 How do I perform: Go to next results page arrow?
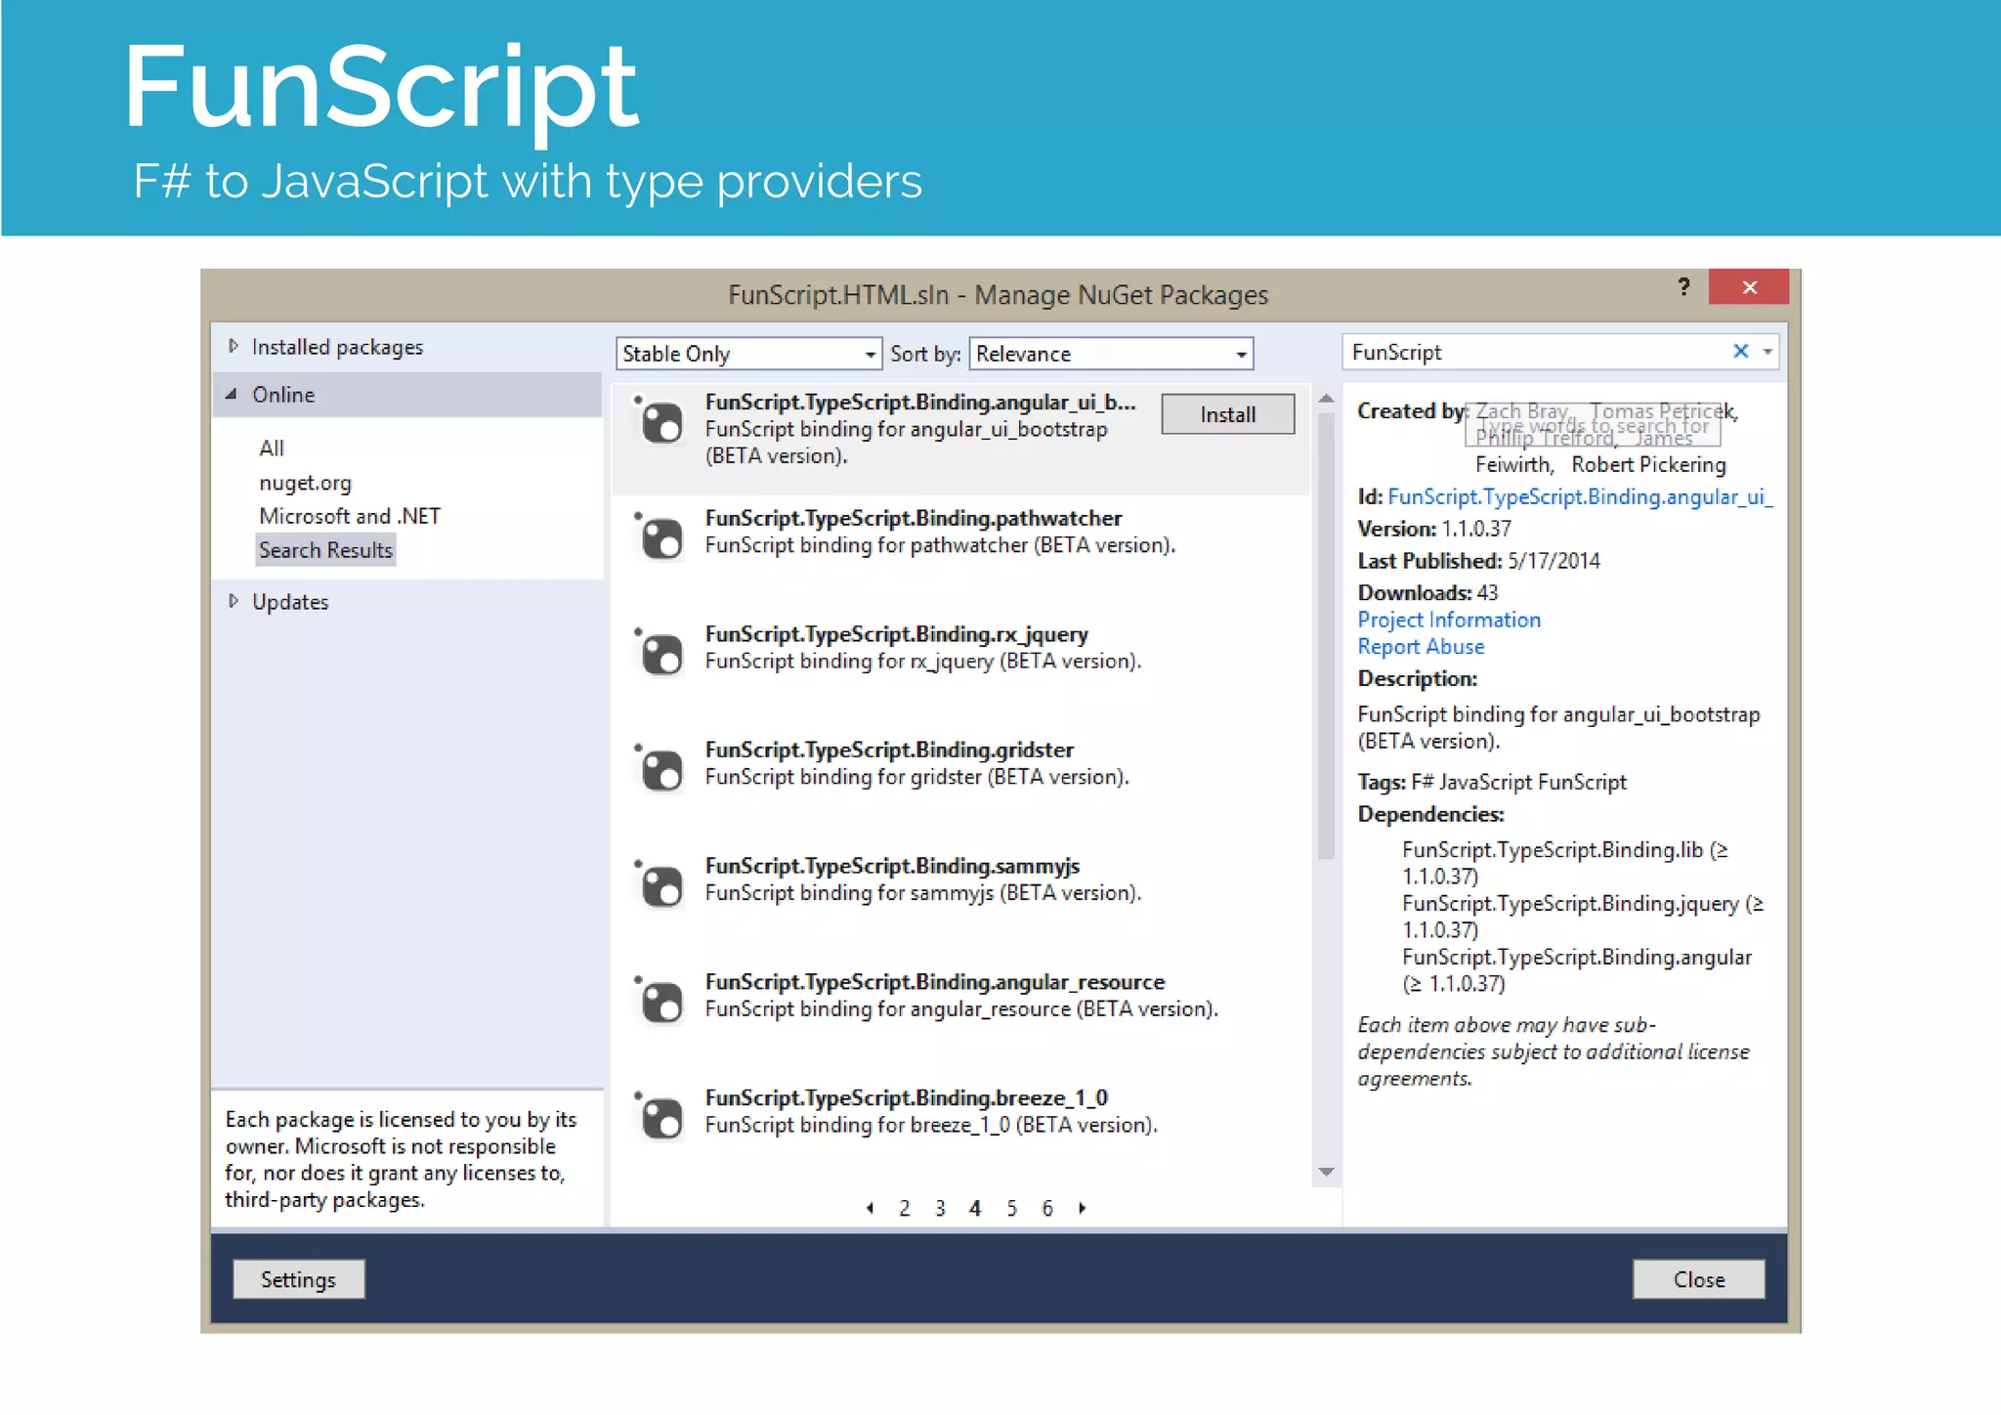point(1083,1208)
